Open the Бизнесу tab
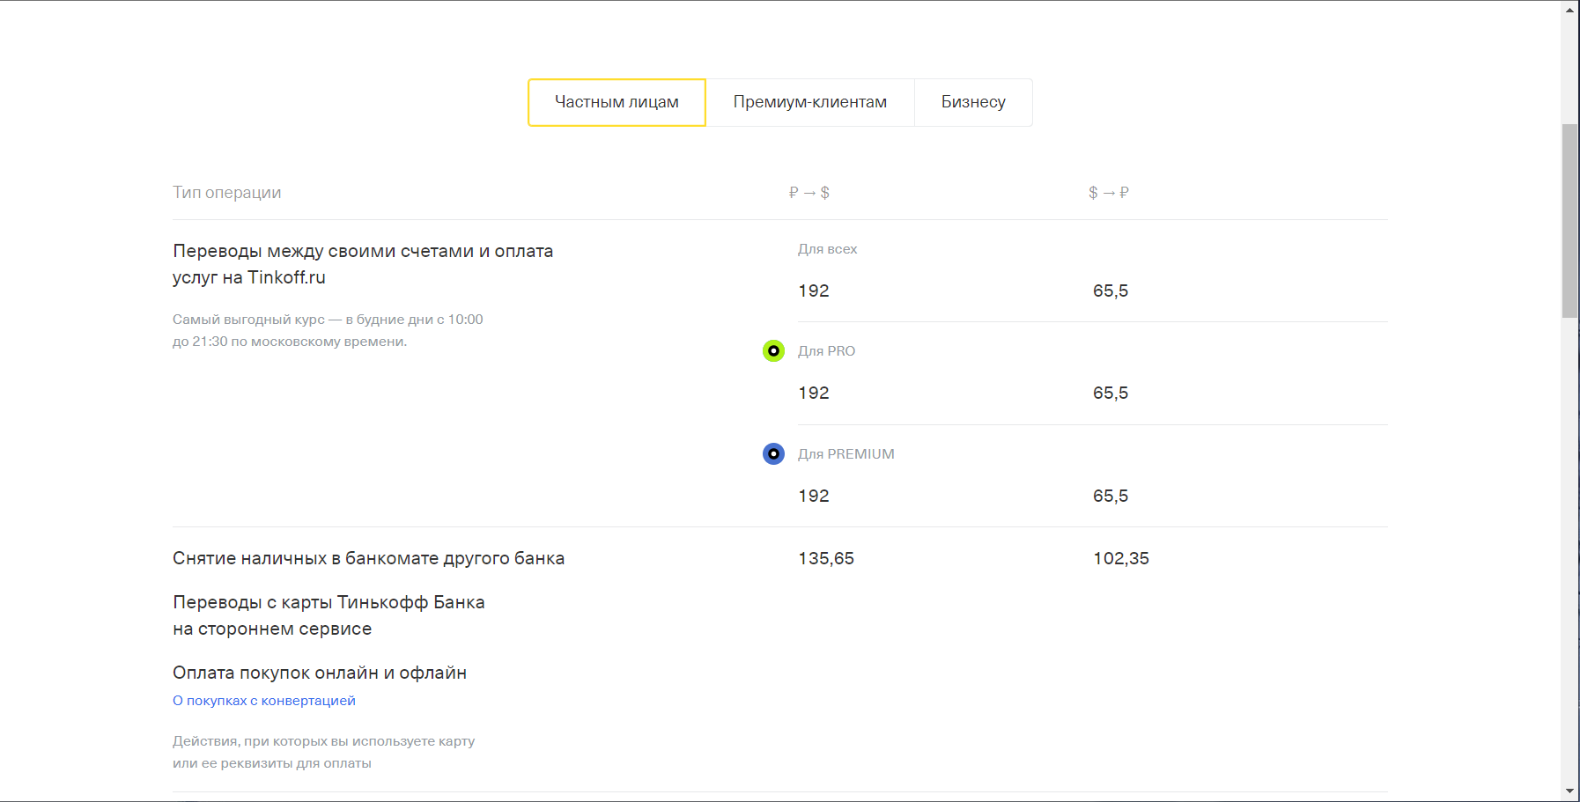 [x=973, y=102]
